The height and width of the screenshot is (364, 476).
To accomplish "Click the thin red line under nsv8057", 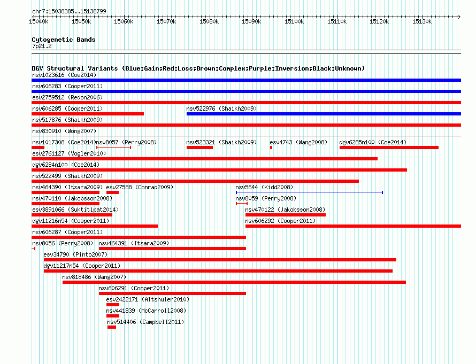I will [113, 148].
